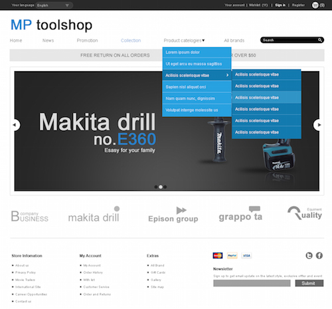The image size is (332, 309).
Task: Click the search magnifier icon
Action: pos(320,40)
